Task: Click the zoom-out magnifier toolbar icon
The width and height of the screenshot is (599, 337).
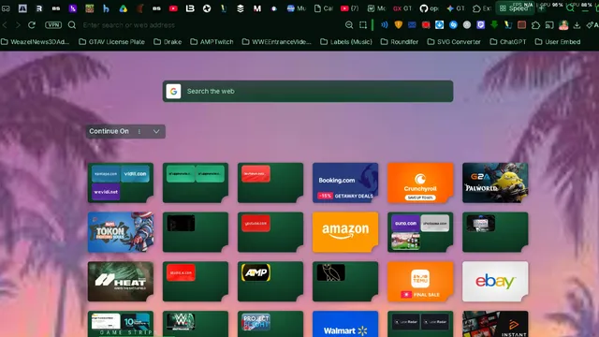Action: [x=349, y=25]
